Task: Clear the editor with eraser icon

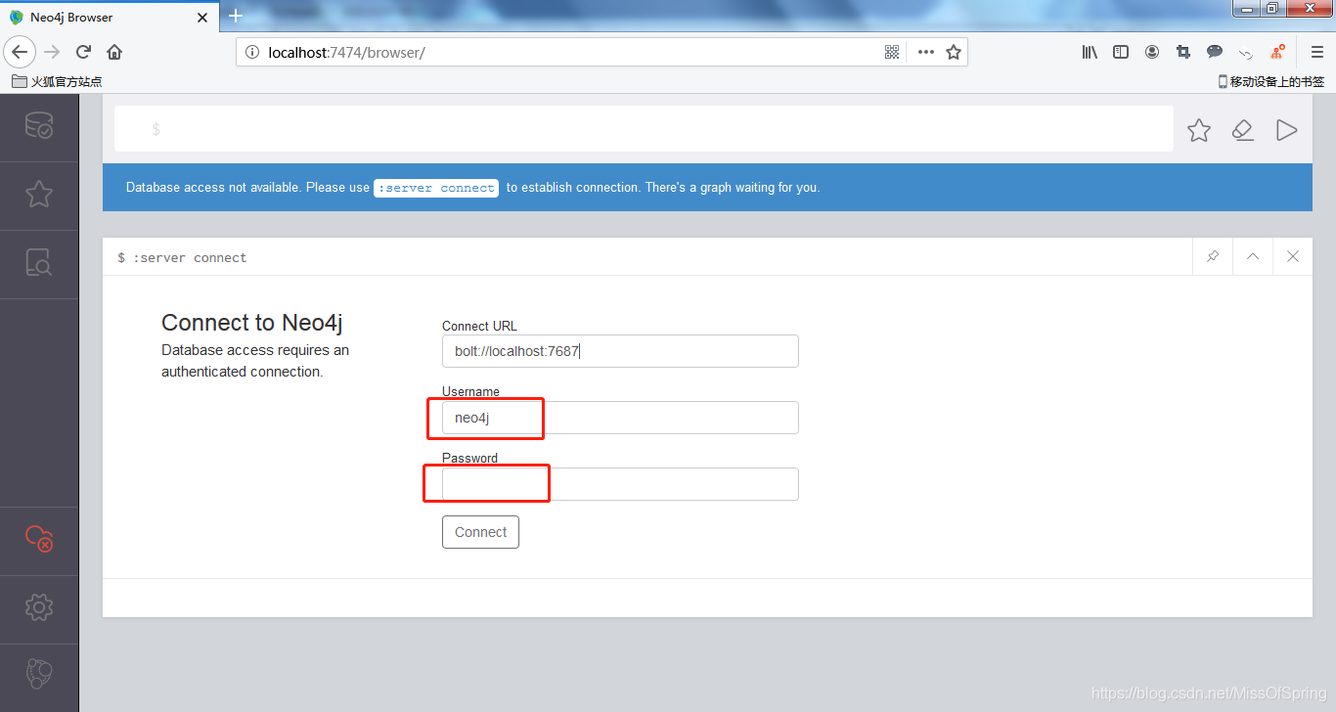Action: click(x=1243, y=130)
